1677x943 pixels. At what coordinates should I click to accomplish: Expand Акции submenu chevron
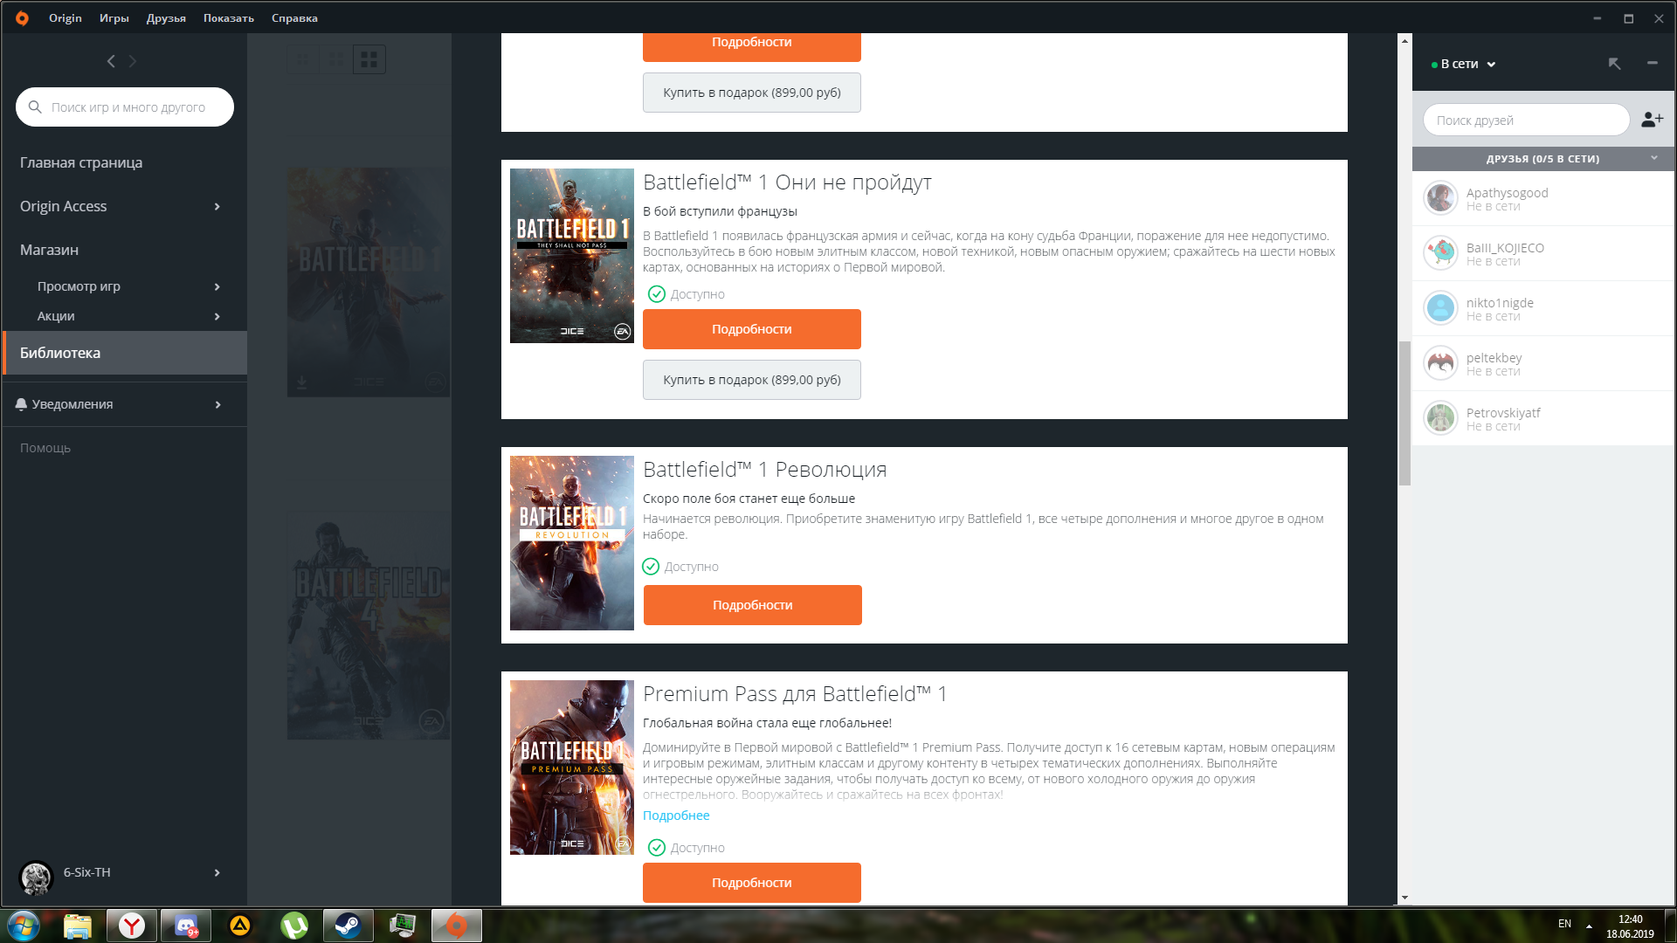217,316
